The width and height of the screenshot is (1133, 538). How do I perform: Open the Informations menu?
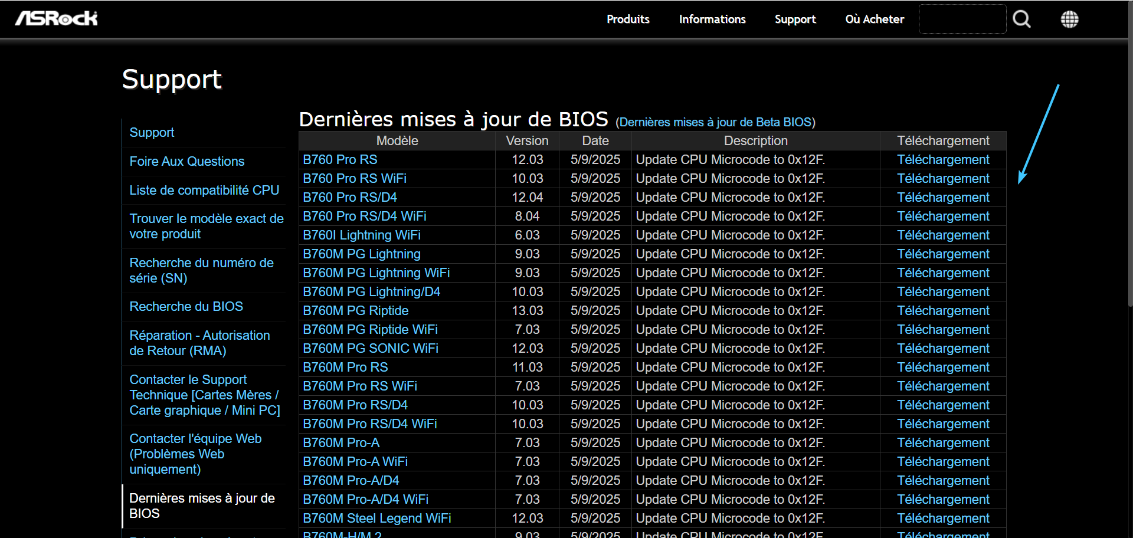click(712, 19)
